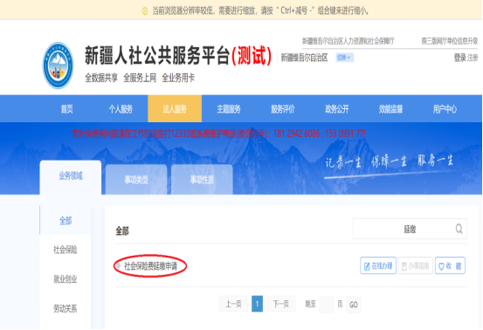The height and width of the screenshot is (330, 483).
Task: Click the jump-to page number field
Action: point(327,304)
